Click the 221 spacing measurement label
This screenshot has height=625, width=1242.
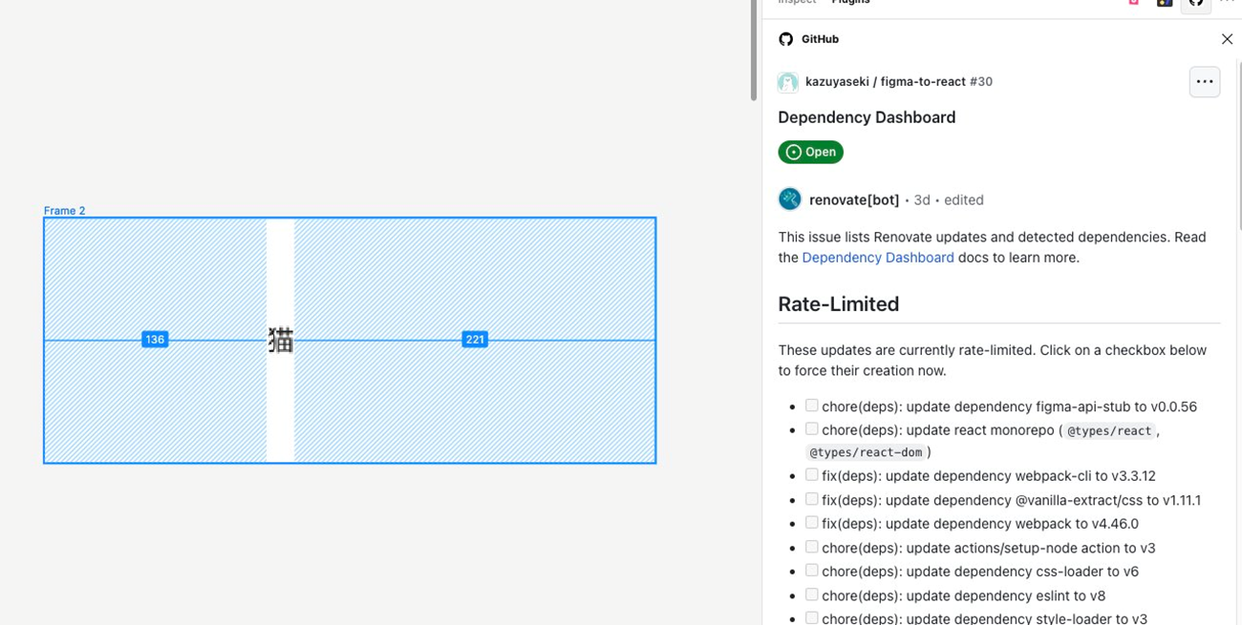(475, 340)
